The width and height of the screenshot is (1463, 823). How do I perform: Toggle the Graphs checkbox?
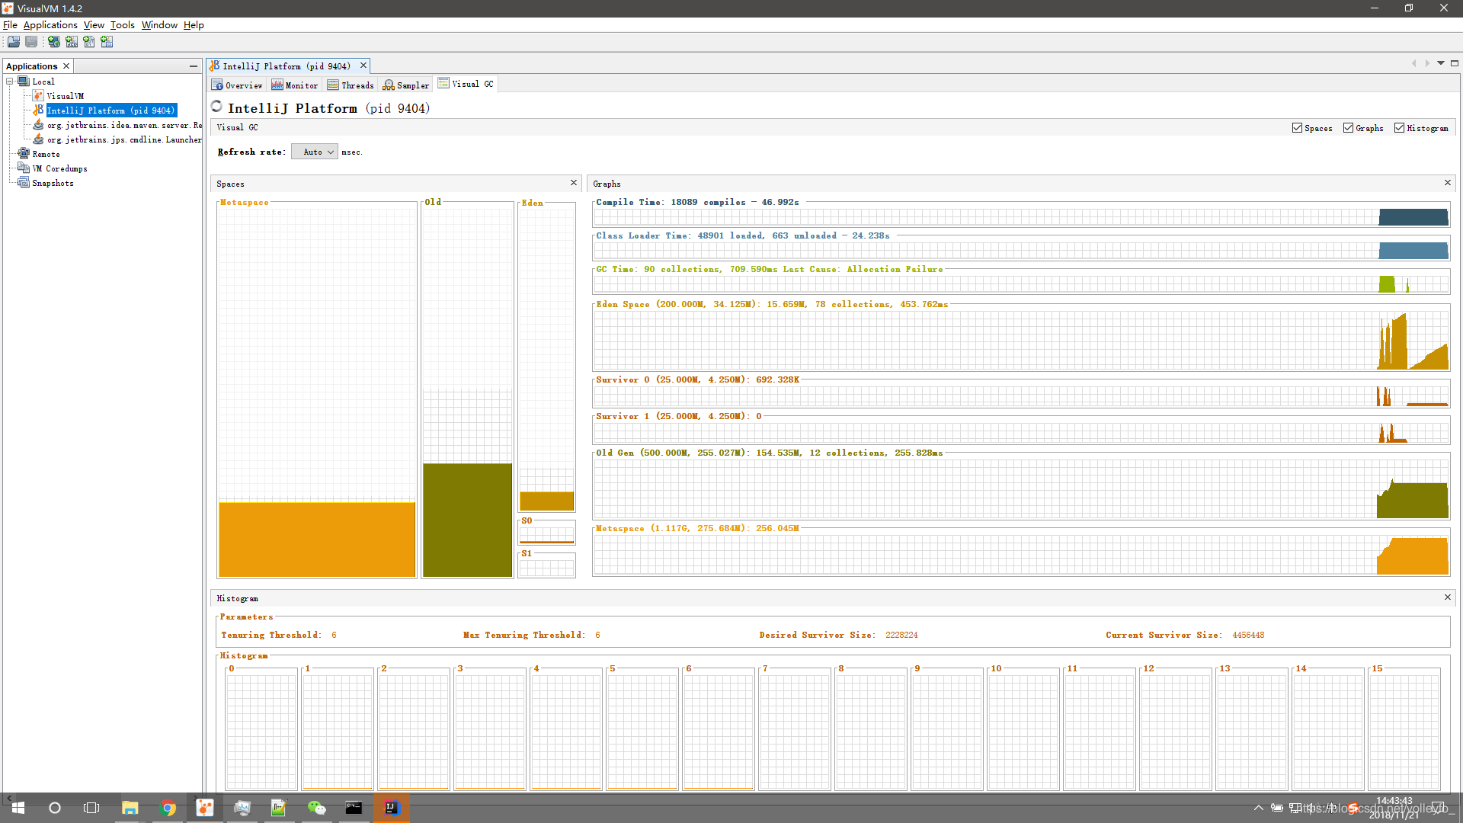click(x=1348, y=128)
